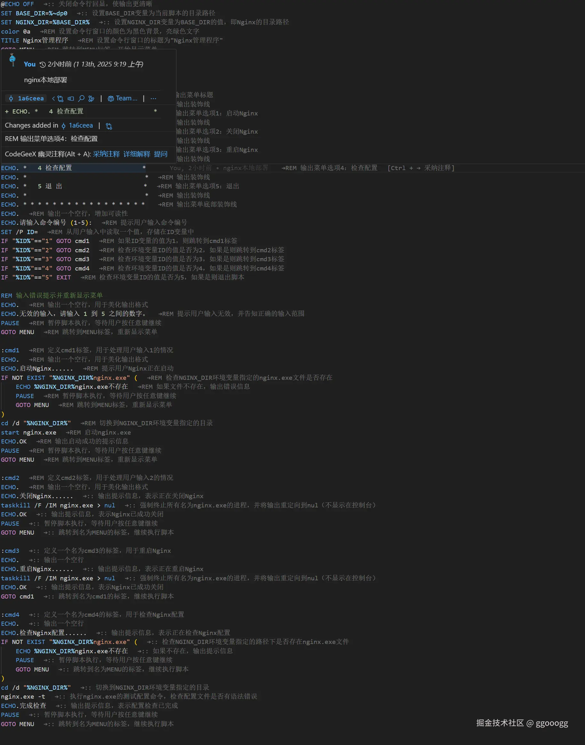Click the IF "%ID%"=="3" GOTO cmd3 line
Screen dimensions: 585x745
point(45,259)
